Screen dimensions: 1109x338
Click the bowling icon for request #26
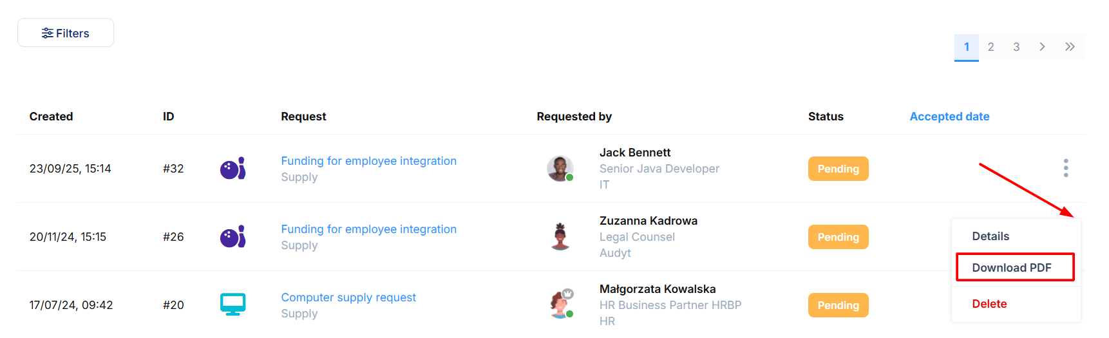232,237
